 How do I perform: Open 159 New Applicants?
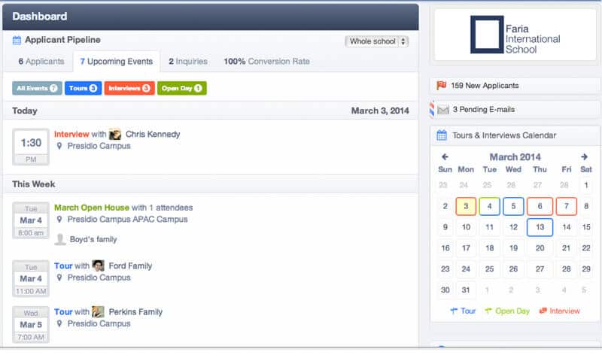tap(485, 86)
